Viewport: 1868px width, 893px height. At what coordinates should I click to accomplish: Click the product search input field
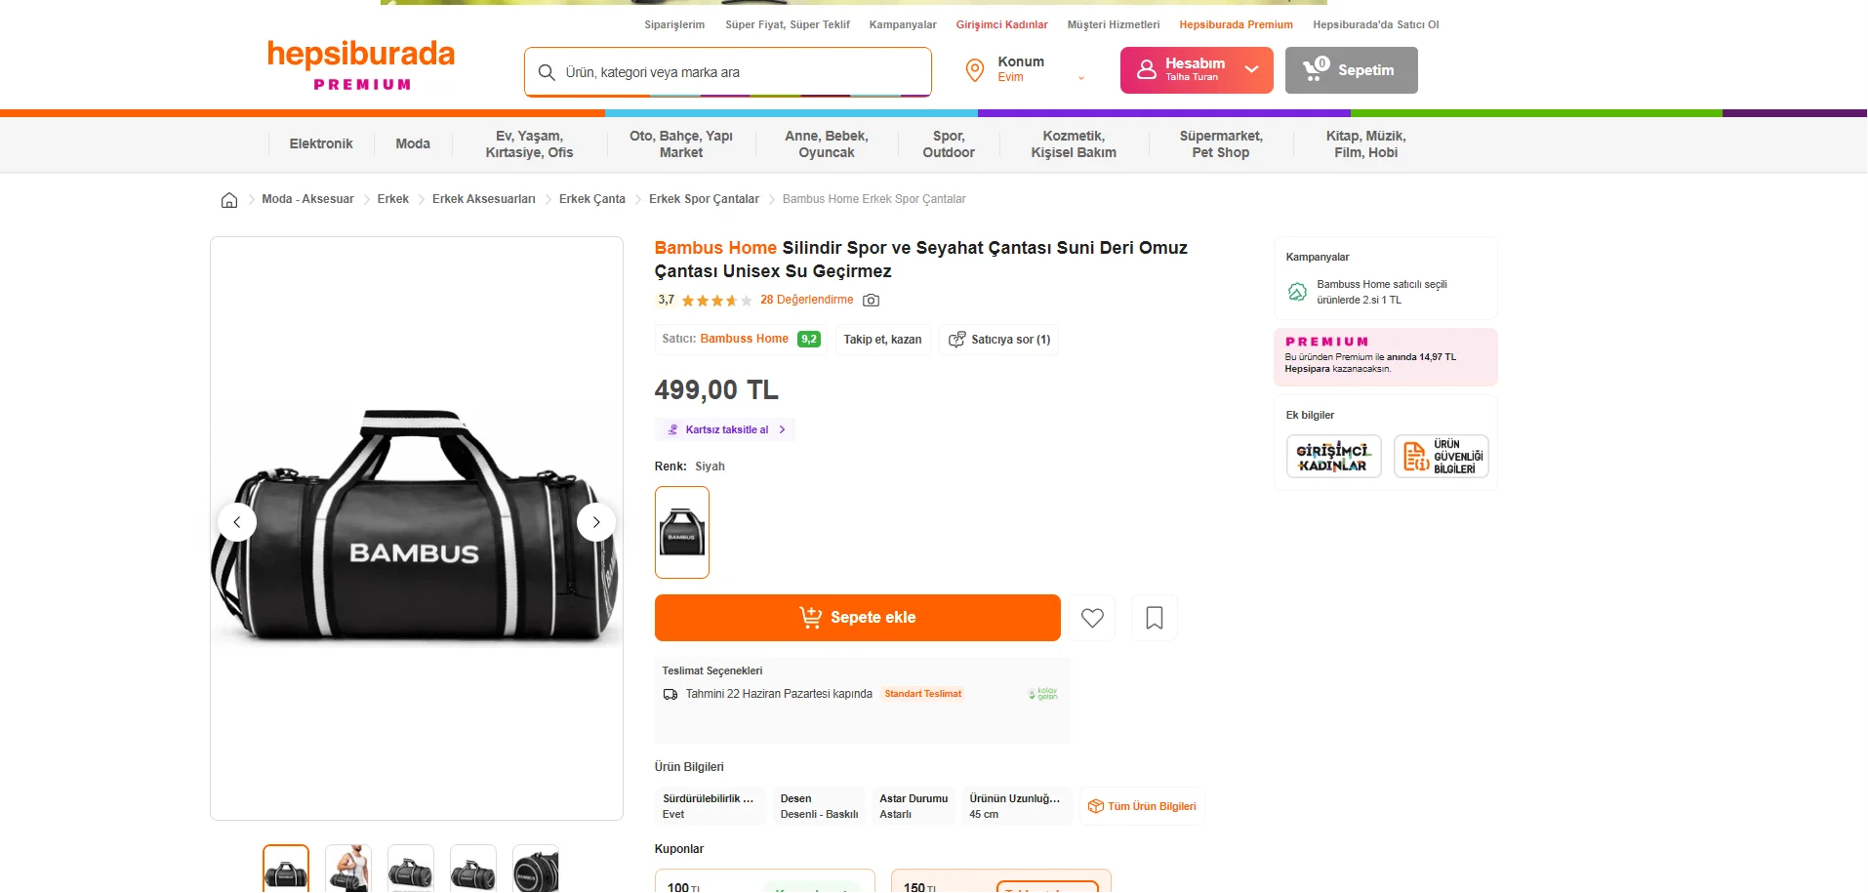point(728,72)
